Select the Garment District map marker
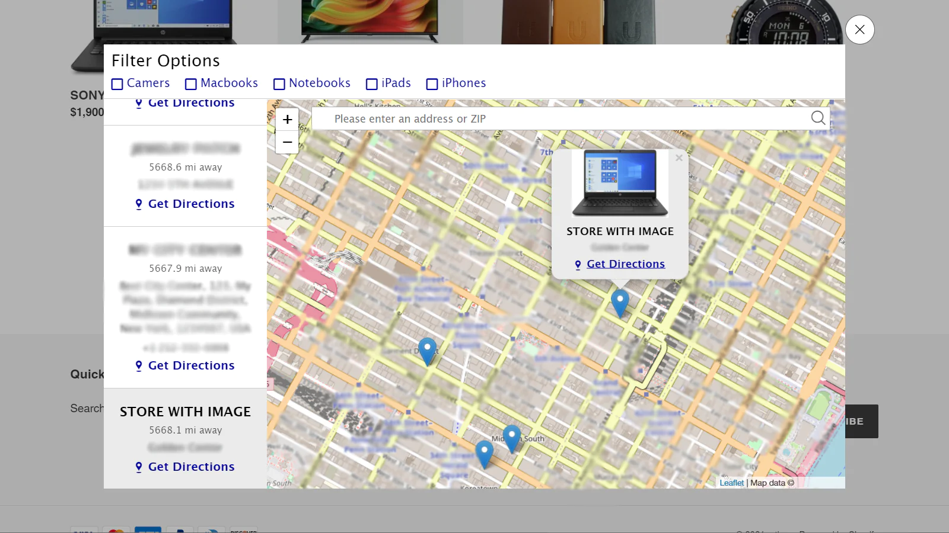949x533 pixels. [427, 352]
